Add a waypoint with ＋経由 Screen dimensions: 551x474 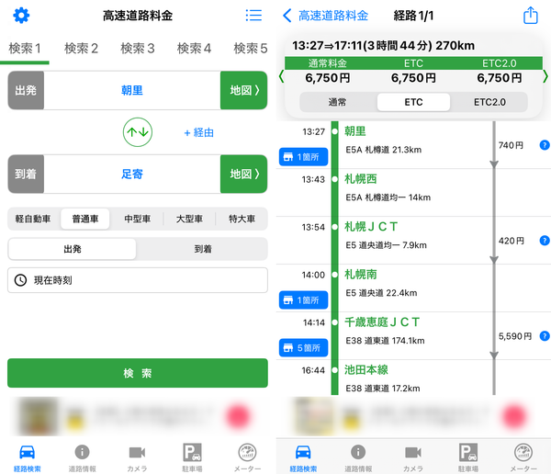click(x=199, y=132)
